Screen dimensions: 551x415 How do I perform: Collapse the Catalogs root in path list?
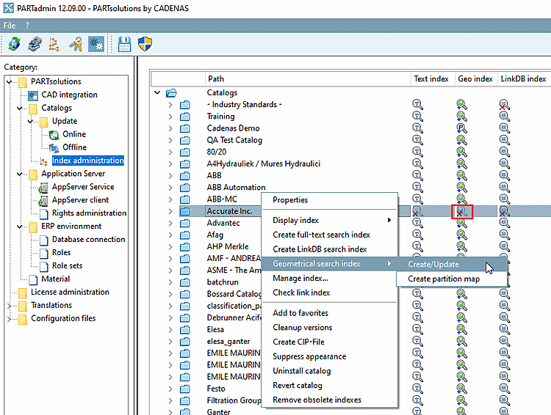157,93
